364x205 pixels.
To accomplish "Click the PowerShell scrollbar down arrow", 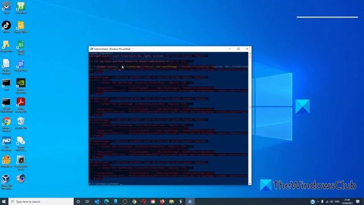I will pyautogui.click(x=250, y=183).
